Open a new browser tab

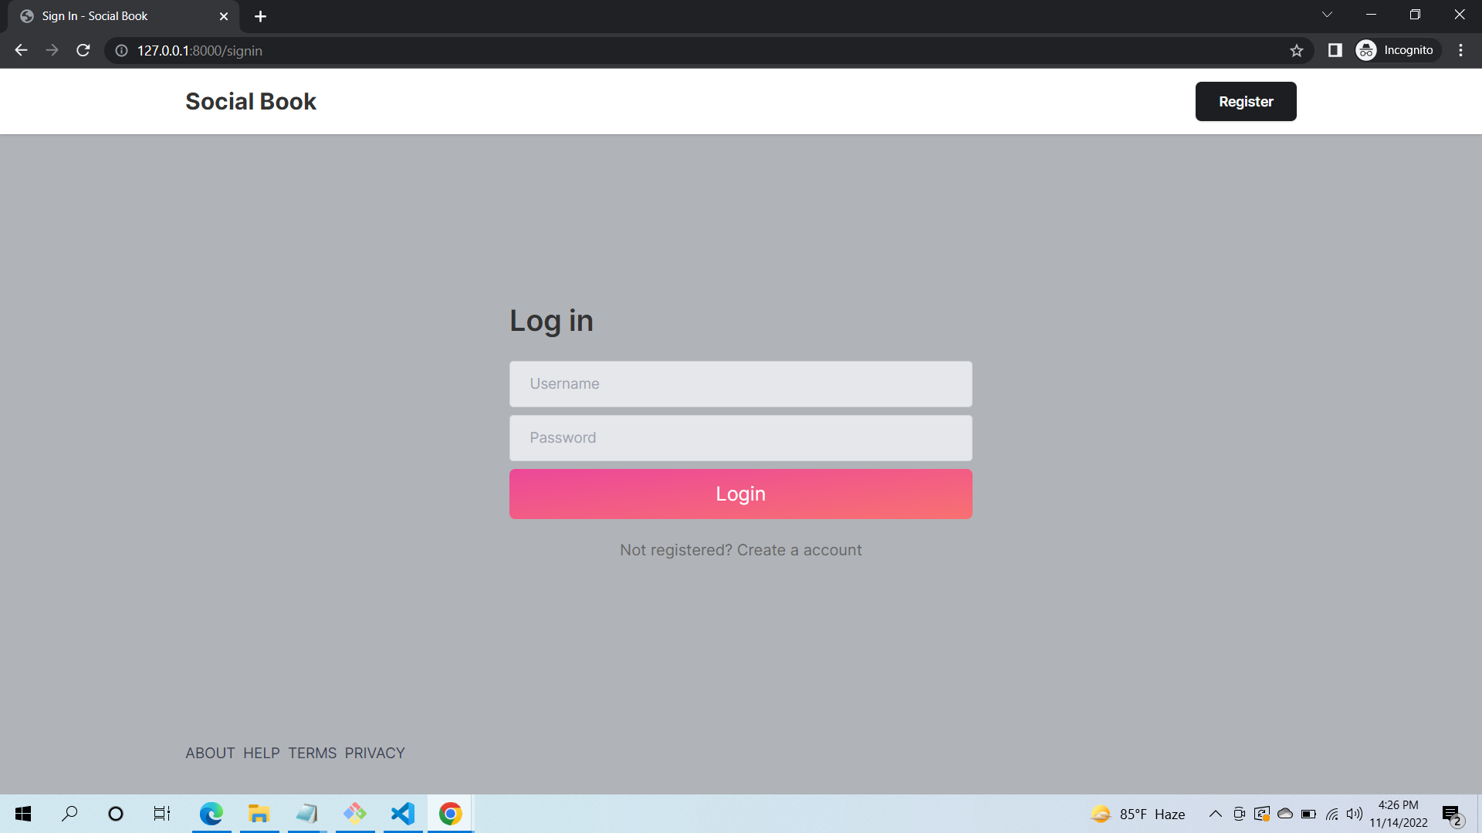260,15
